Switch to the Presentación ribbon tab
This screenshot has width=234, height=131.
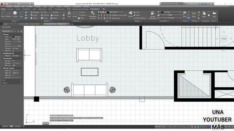coord(95,9)
